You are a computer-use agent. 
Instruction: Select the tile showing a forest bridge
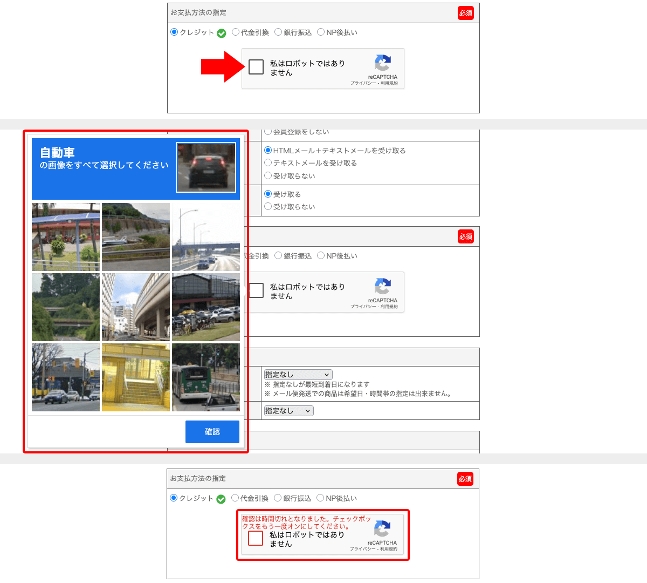click(66, 307)
